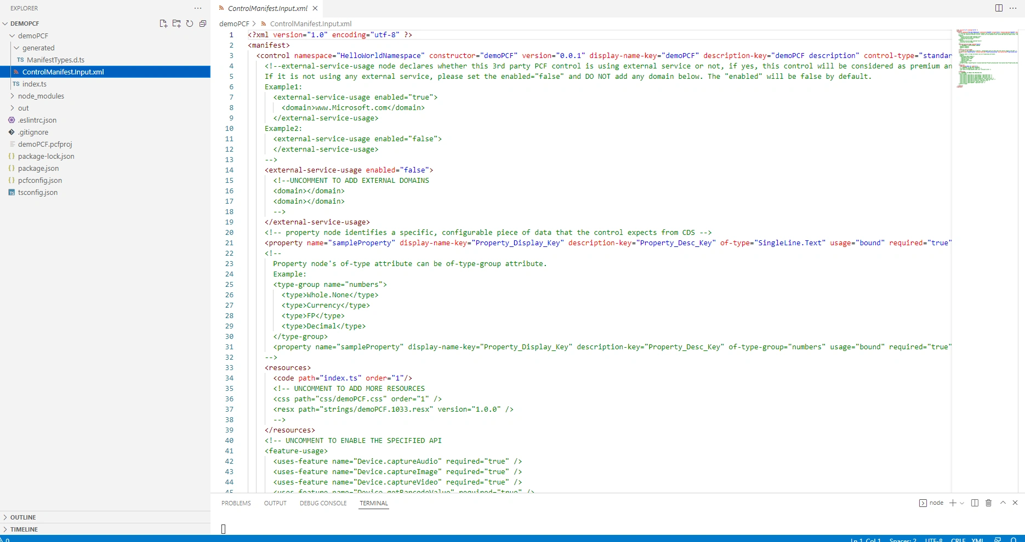
Task: Split the editor to the right
Action: pyautogui.click(x=999, y=8)
